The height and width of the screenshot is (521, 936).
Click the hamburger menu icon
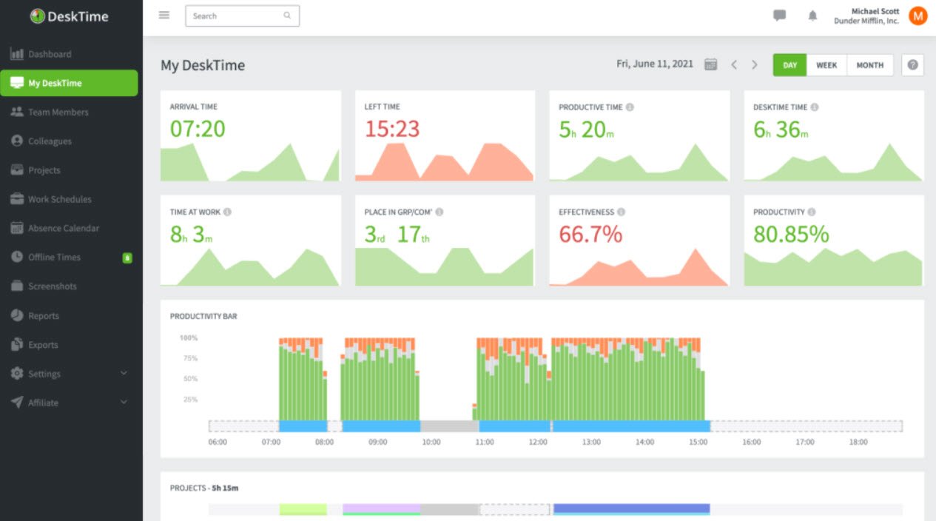coord(164,16)
